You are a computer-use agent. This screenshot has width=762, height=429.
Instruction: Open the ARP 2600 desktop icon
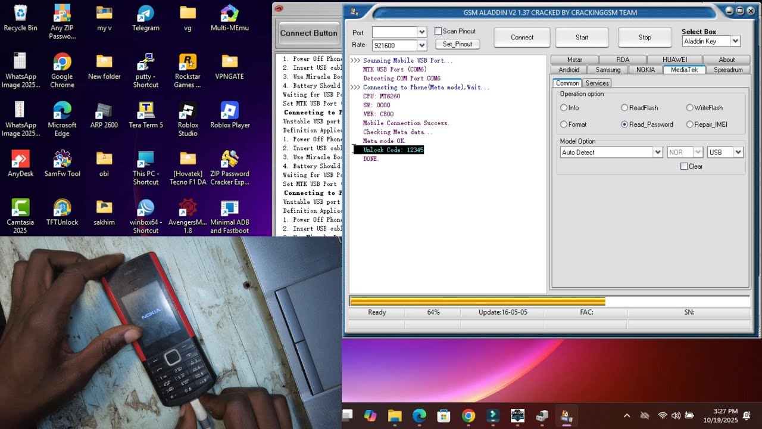click(104, 115)
